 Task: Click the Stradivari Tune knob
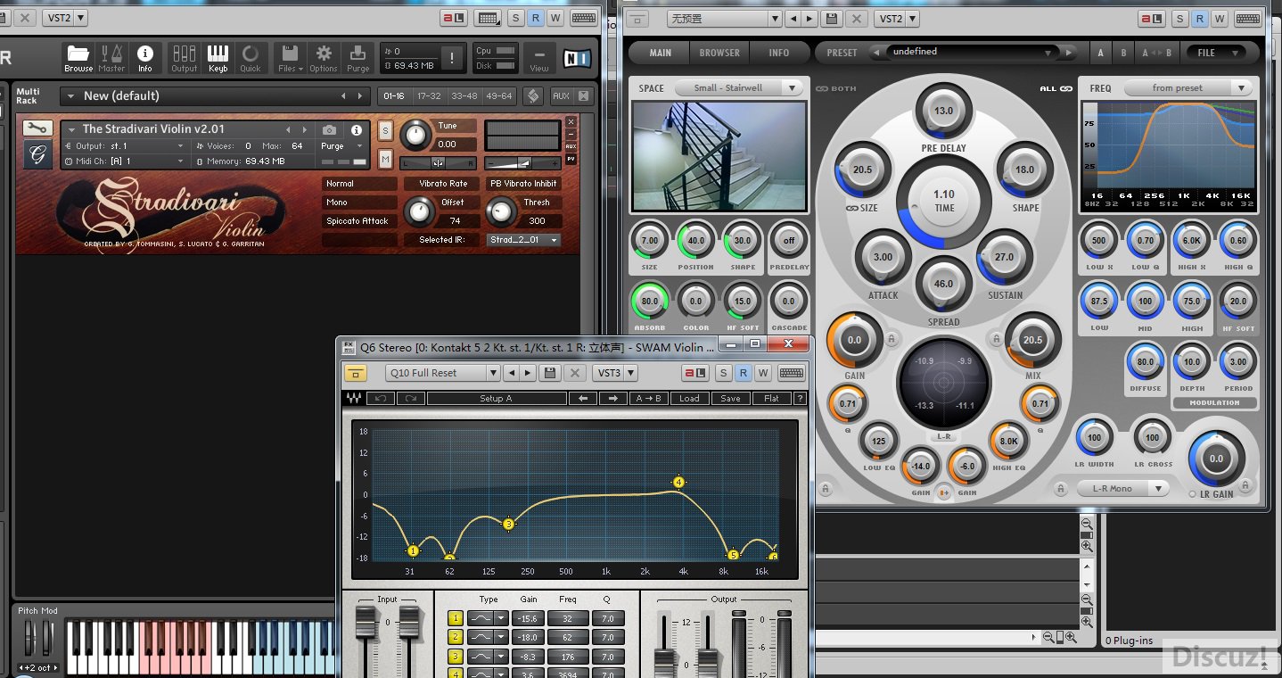(x=415, y=135)
